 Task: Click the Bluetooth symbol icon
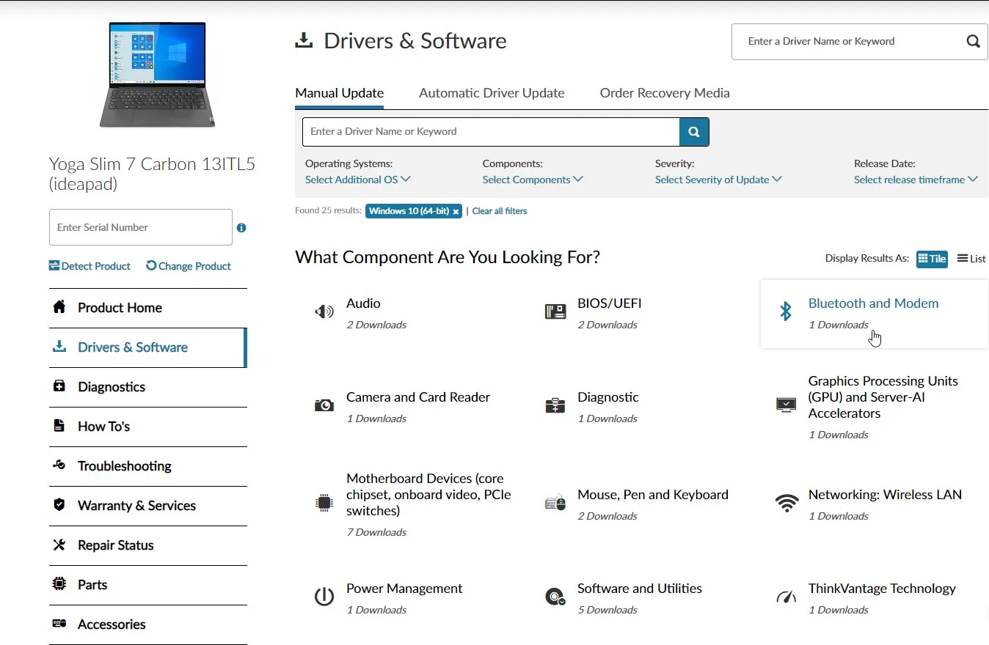pos(786,312)
